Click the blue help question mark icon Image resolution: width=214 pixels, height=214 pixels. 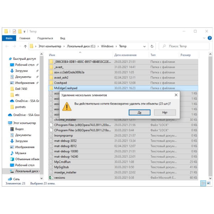(210, 38)
